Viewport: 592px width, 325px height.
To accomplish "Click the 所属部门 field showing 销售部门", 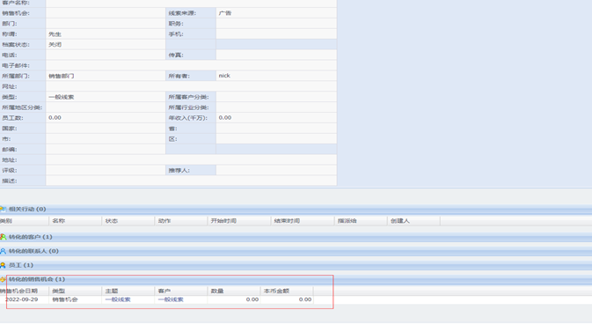I will (106, 76).
